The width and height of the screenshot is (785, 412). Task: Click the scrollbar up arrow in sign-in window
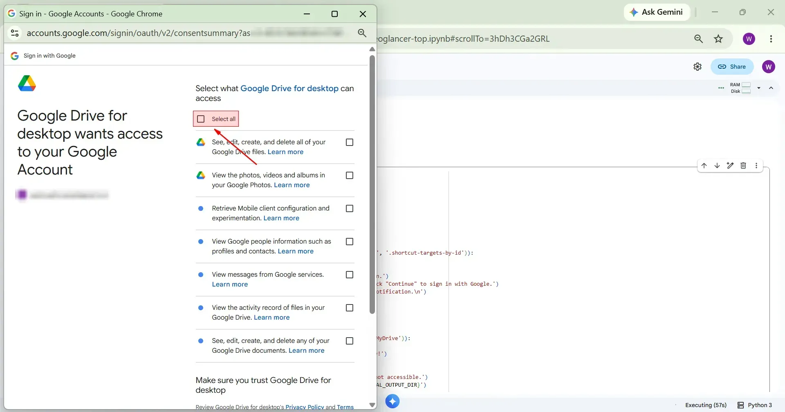point(372,49)
